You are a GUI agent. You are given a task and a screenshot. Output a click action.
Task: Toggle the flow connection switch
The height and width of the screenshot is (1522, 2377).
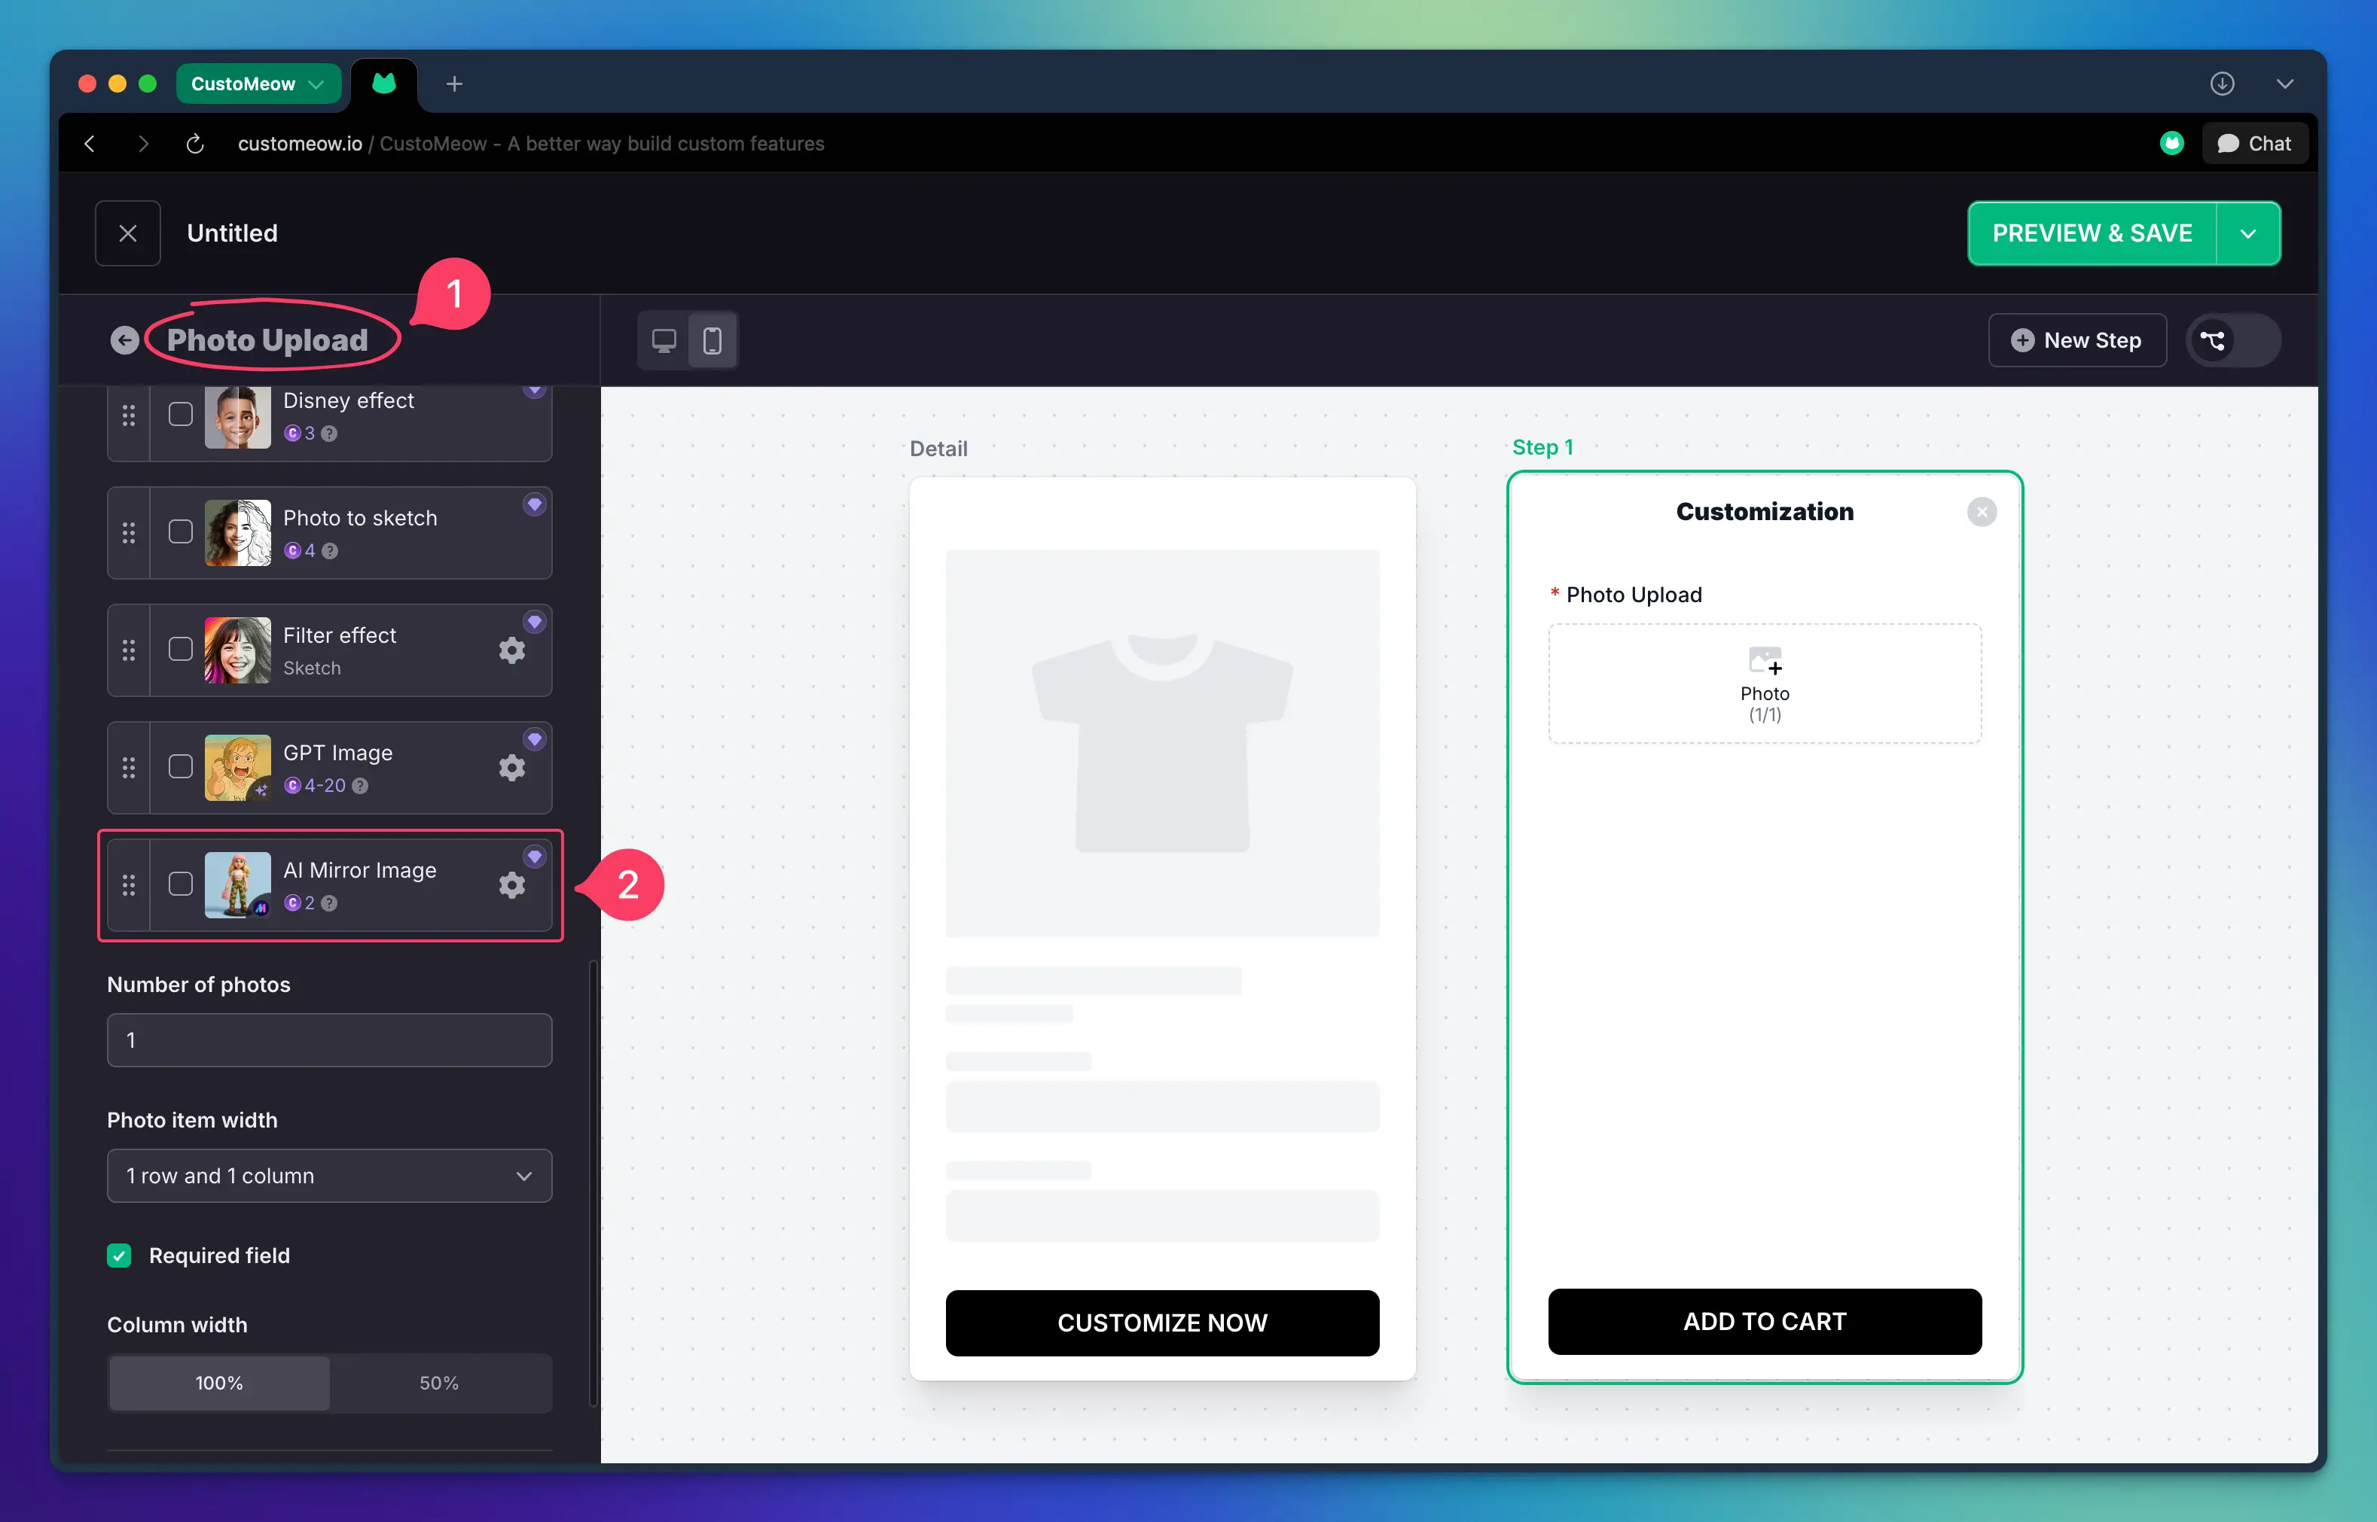point(2234,341)
